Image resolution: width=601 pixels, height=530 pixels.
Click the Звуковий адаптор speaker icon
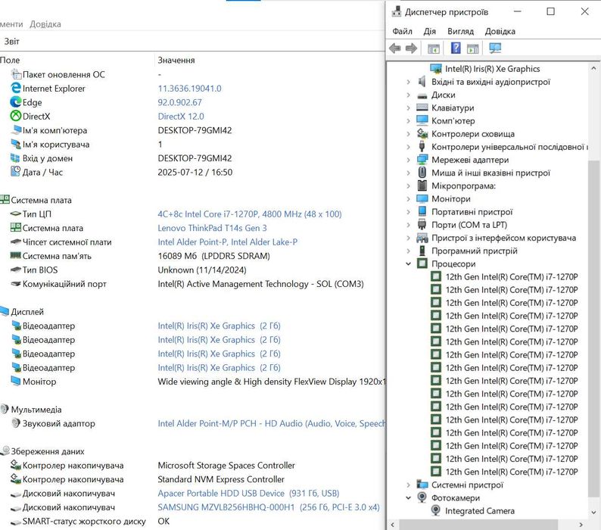[x=16, y=423]
